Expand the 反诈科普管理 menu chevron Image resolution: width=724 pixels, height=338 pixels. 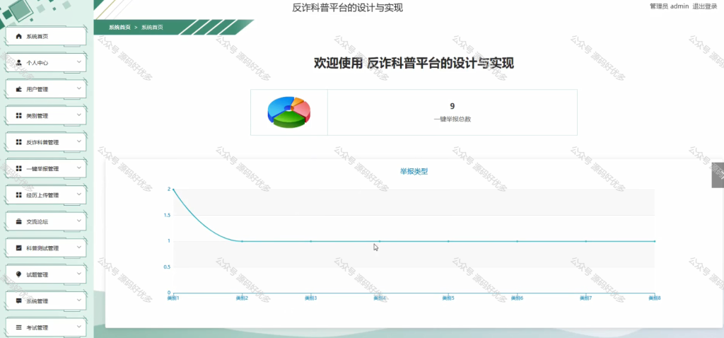click(x=79, y=141)
